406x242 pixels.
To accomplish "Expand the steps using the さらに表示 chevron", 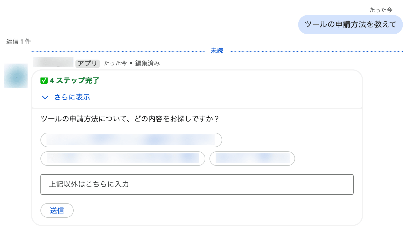I will tap(45, 97).
